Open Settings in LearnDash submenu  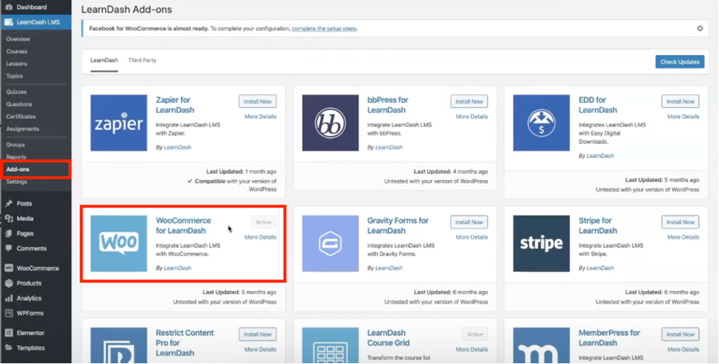pos(16,182)
